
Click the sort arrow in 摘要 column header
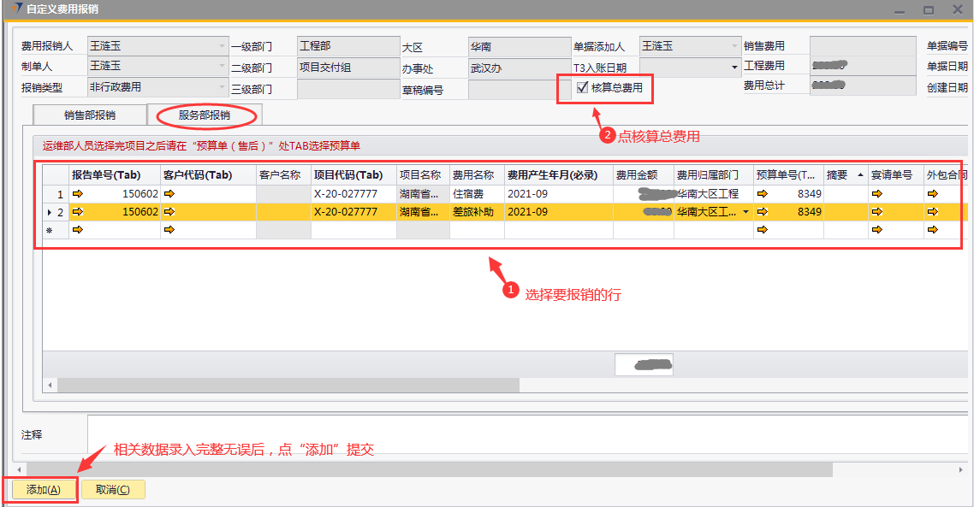pyautogui.click(x=859, y=175)
